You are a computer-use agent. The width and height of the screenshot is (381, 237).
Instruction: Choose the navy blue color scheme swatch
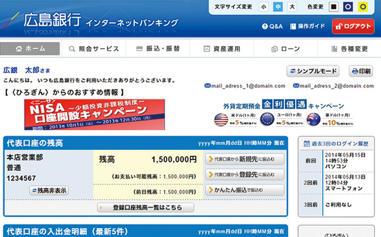pyautogui.click(x=348, y=7)
